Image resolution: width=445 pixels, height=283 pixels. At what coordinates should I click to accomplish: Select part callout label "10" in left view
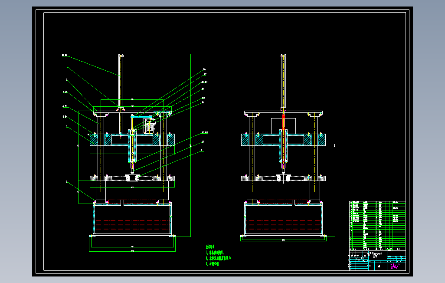coord(203,89)
